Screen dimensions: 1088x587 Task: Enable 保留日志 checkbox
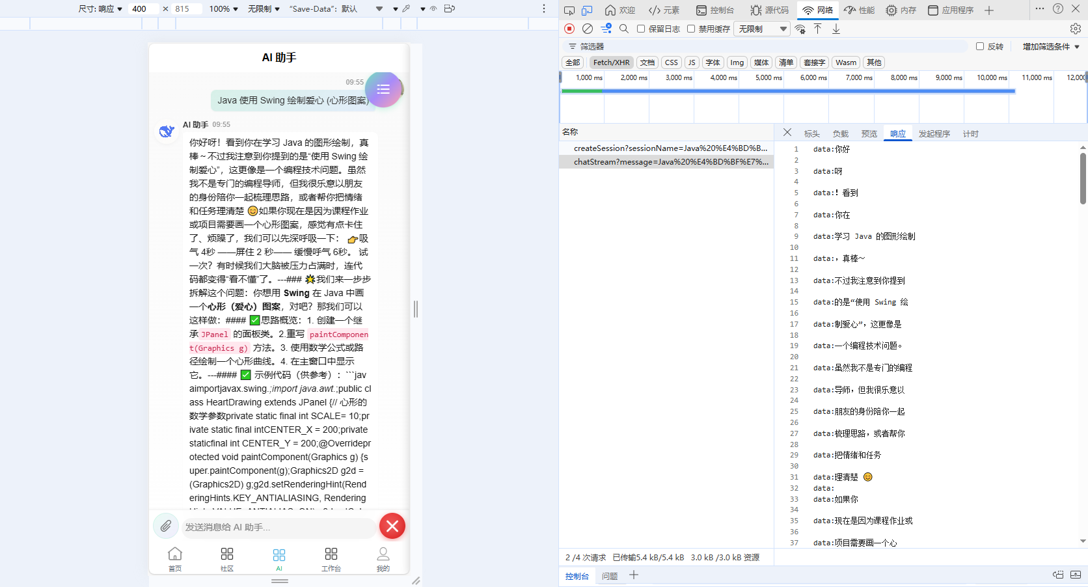pos(641,29)
